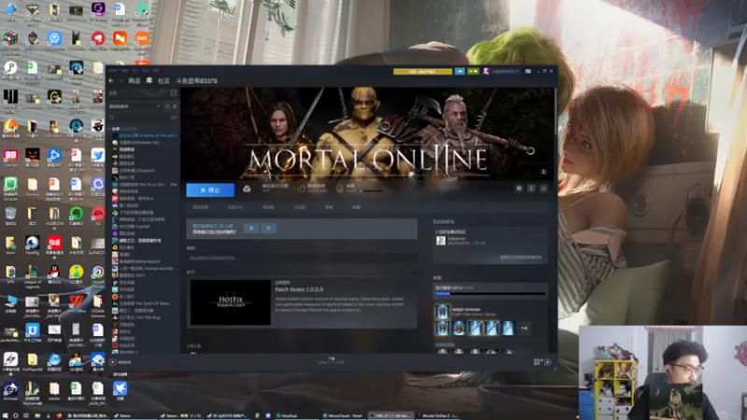
Task: Open File Explorer on the taskbar
Action: tap(37, 415)
